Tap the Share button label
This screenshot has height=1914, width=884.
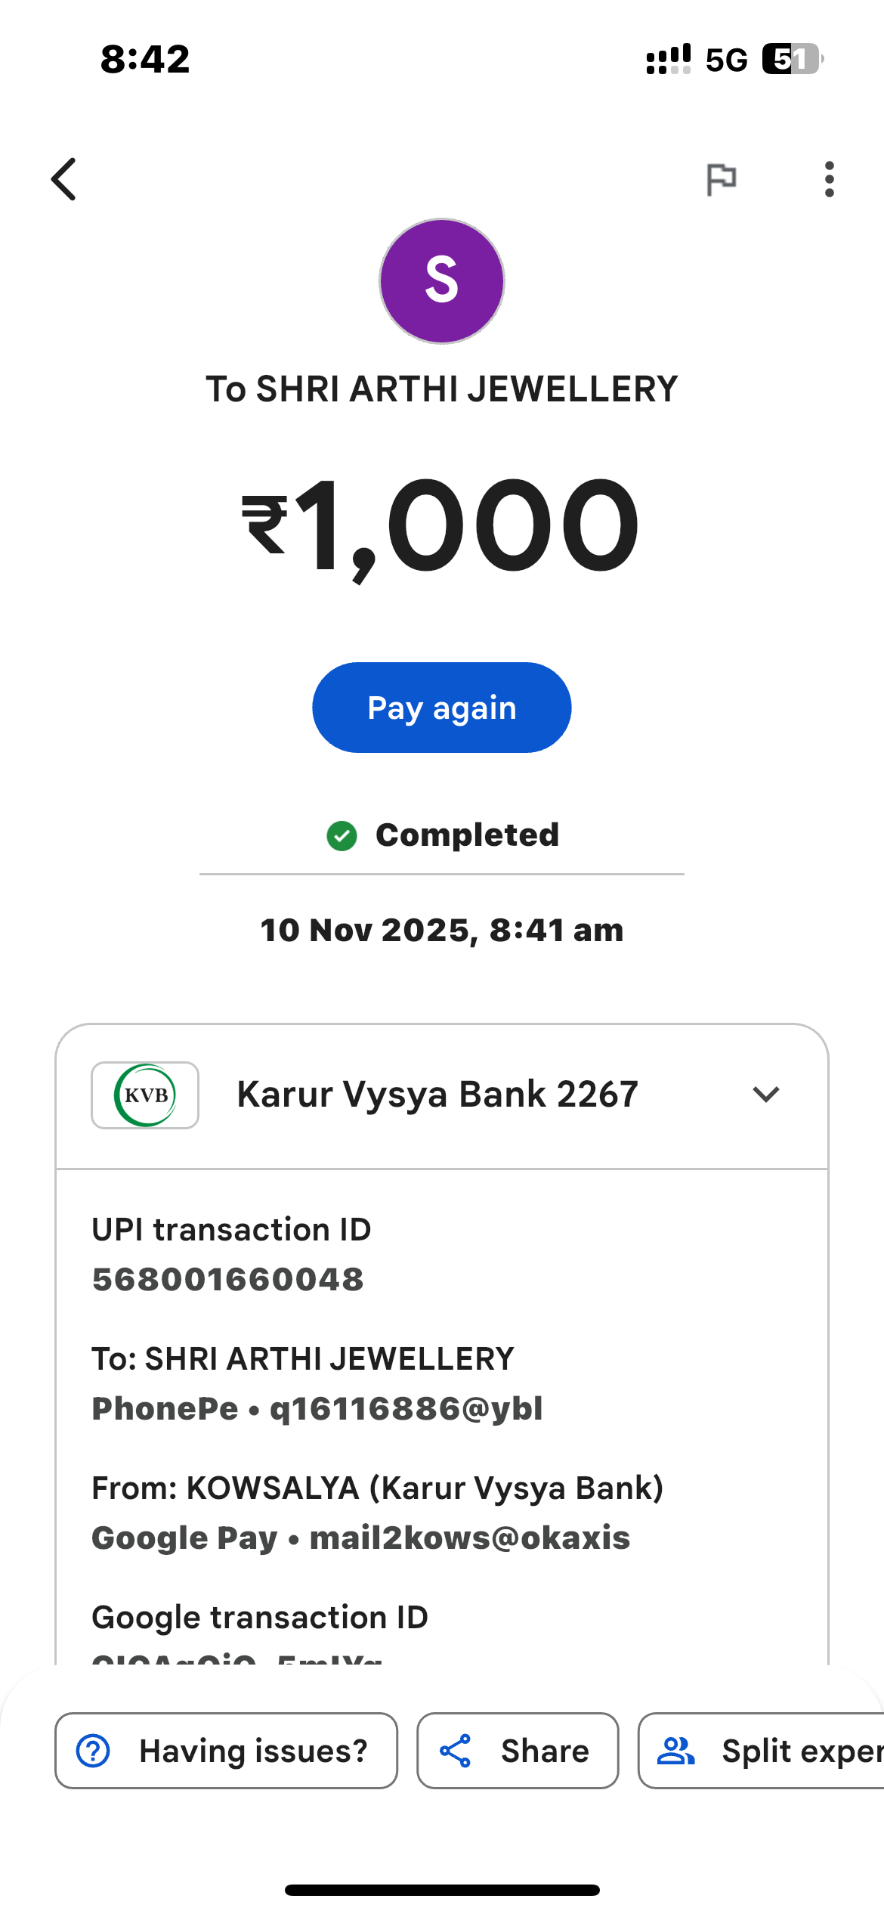(x=545, y=1751)
